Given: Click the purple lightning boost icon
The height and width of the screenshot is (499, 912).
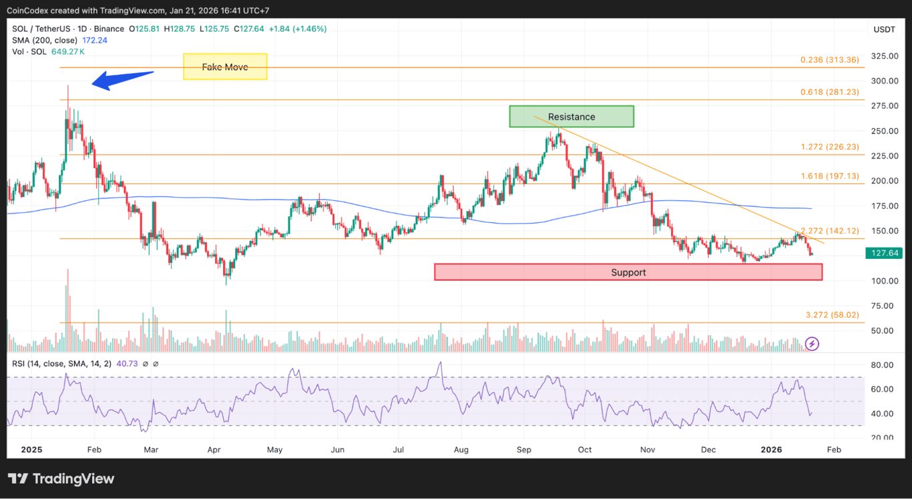Looking at the screenshot, I should pos(811,344).
